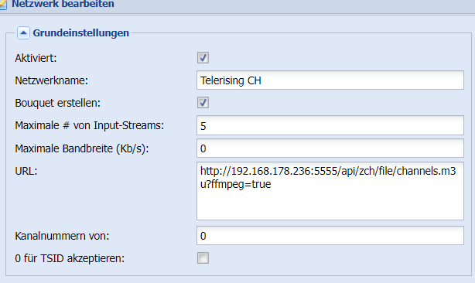Click the 0 für TSID akzeptieren label

[70, 258]
